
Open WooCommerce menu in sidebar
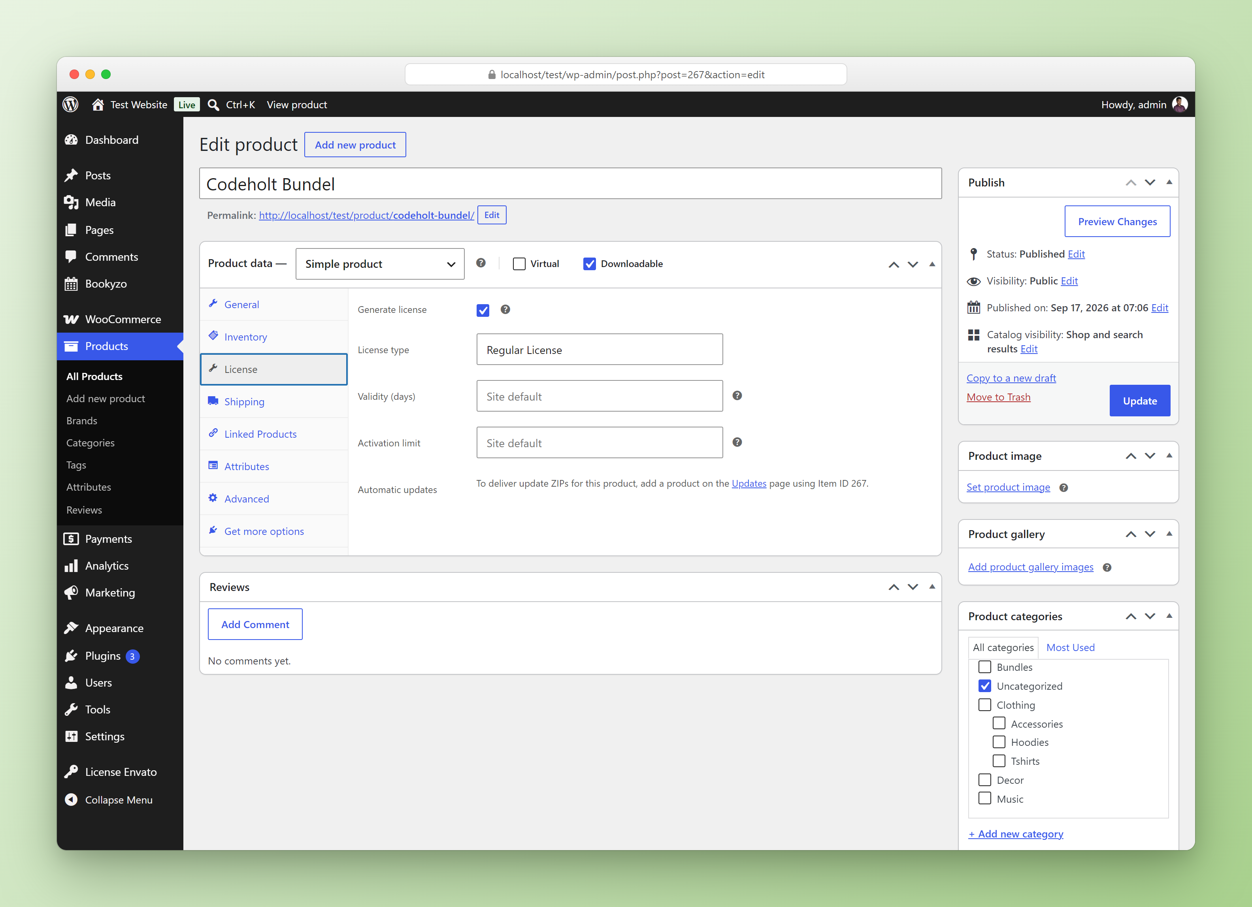[120, 319]
